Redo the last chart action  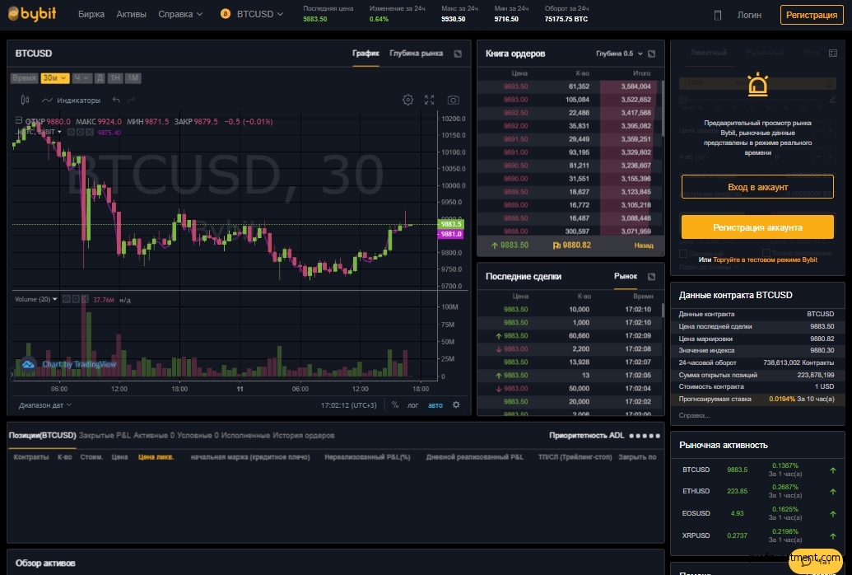132,101
